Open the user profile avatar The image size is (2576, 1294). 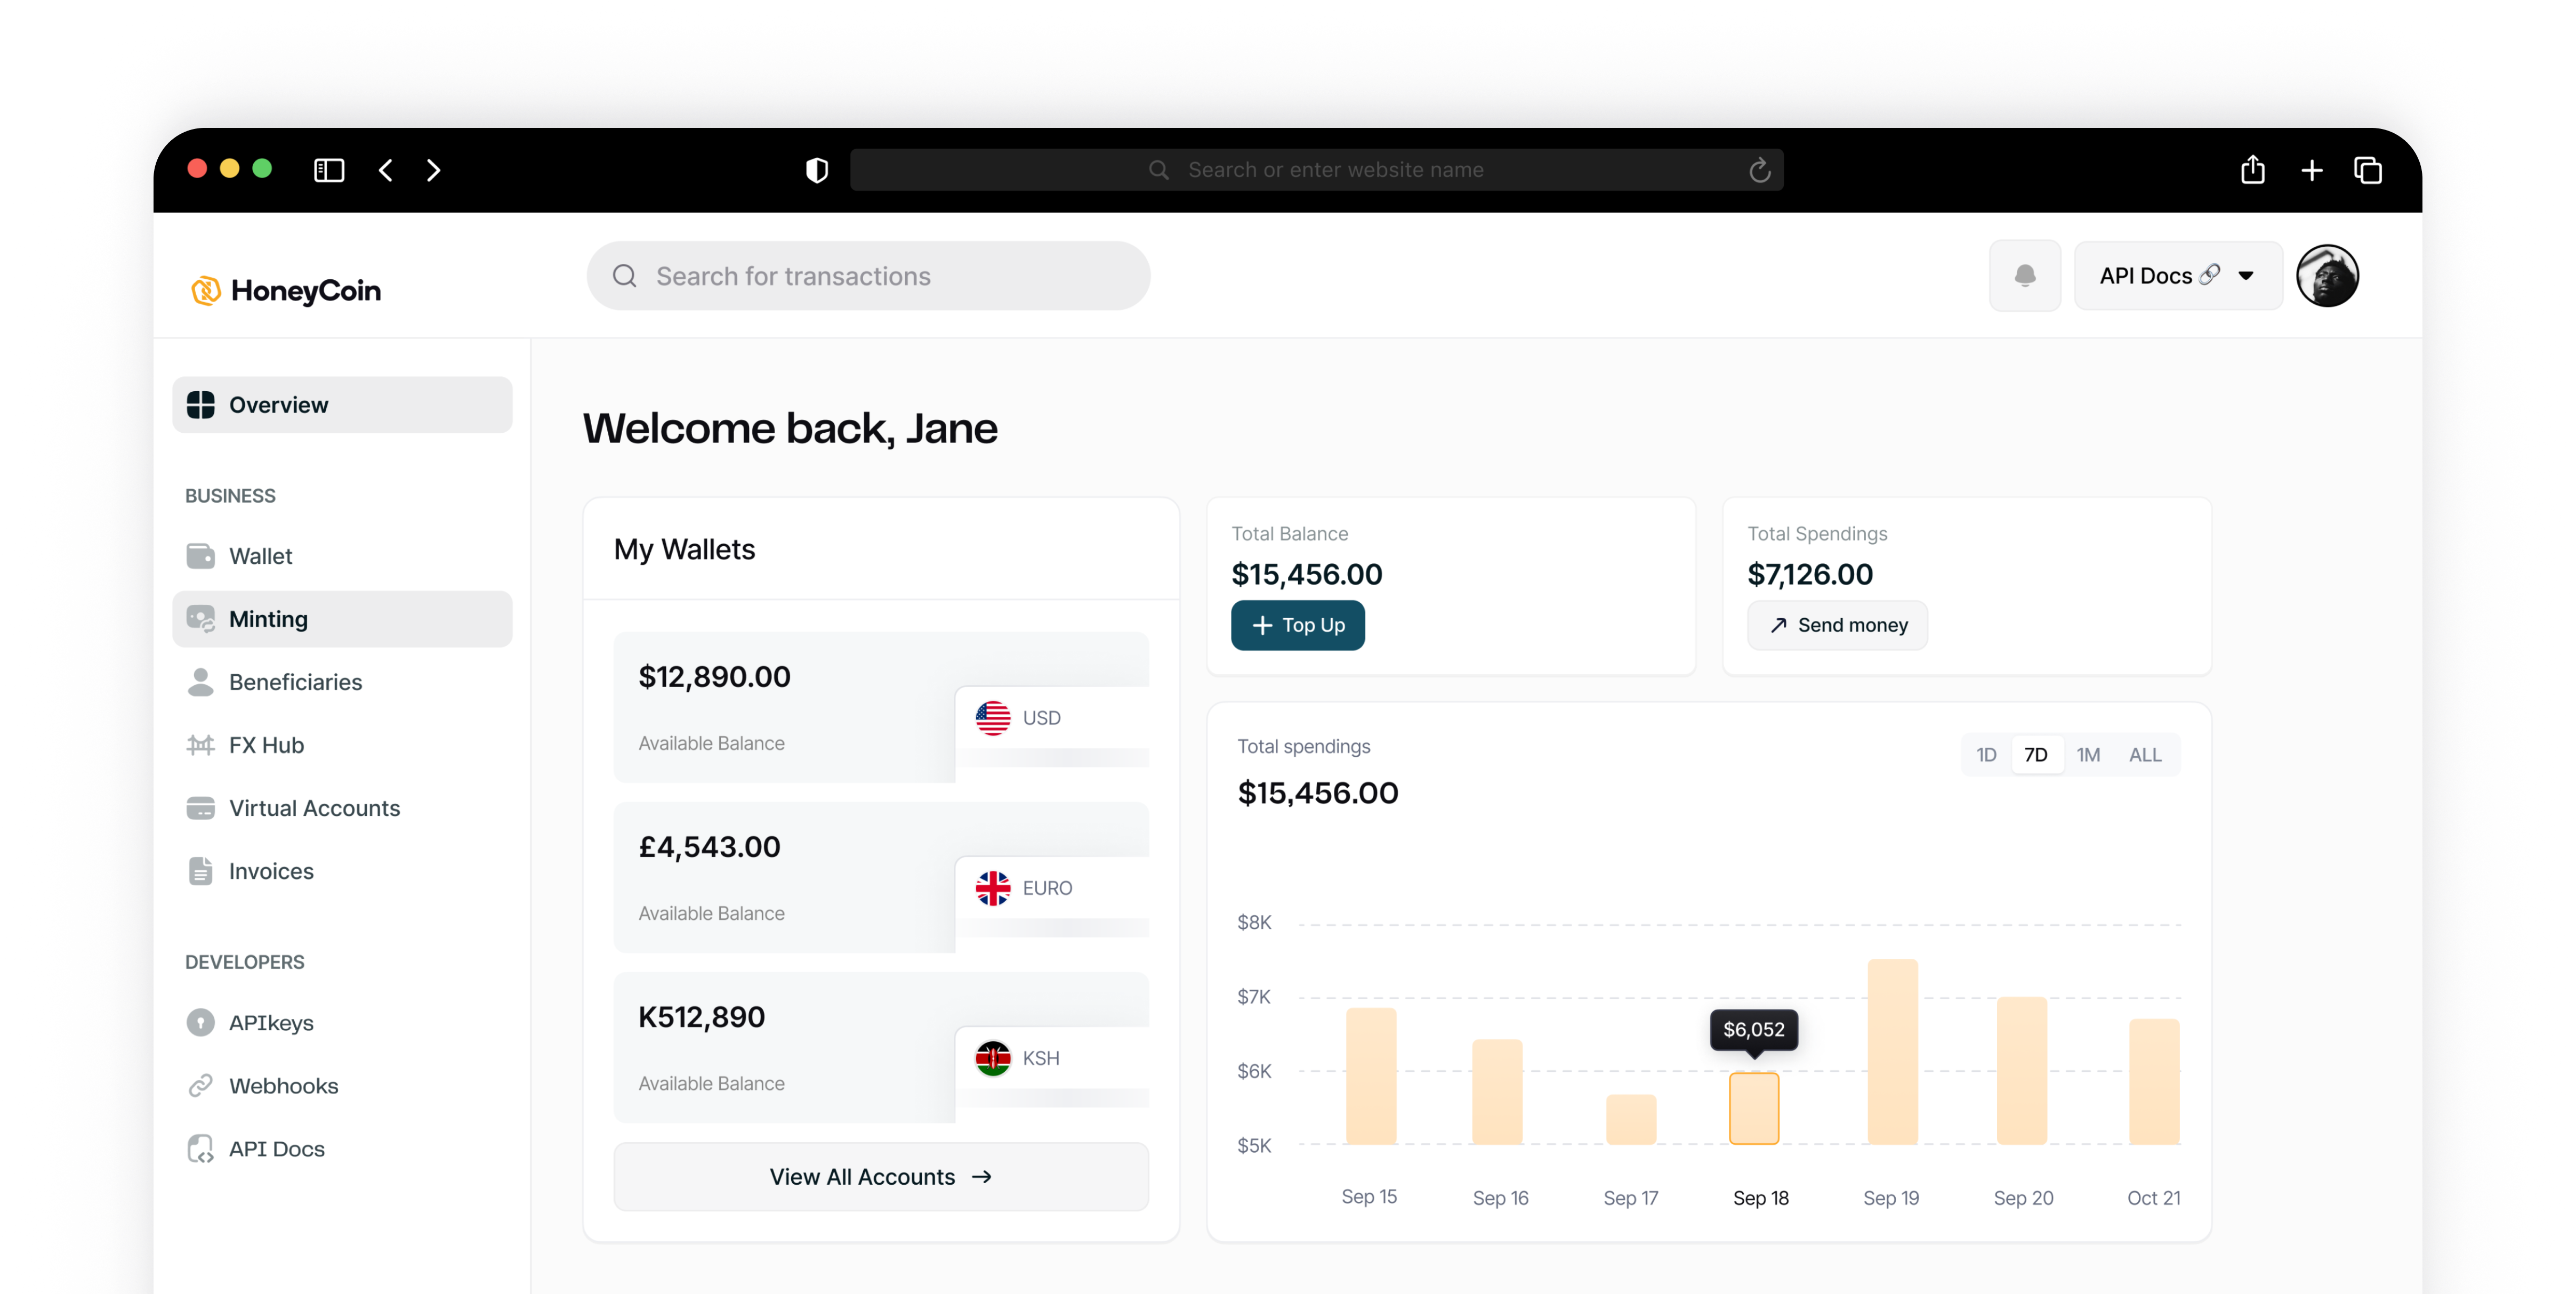pyautogui.click(x=2327, y=275)
